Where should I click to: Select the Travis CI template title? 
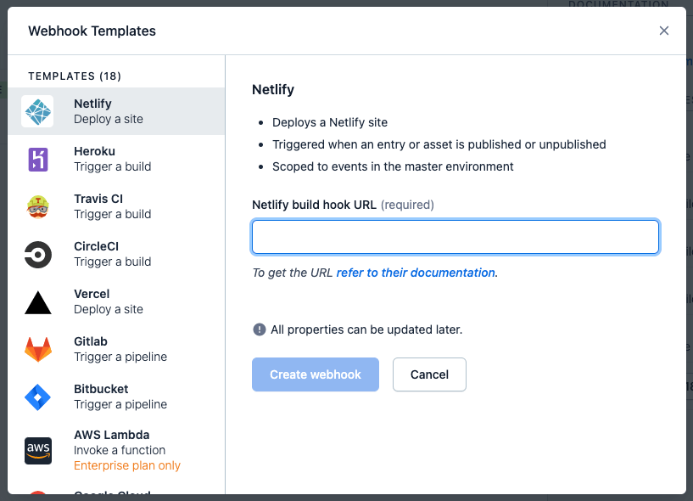[98, 199]
